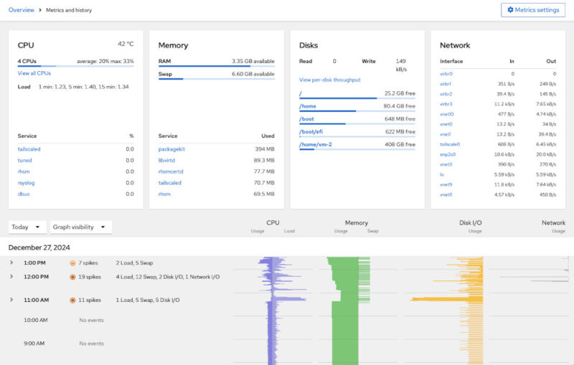Open the Today date range dropdown
The height and width of the screenshot is (365, 574).
coord(27,227)
